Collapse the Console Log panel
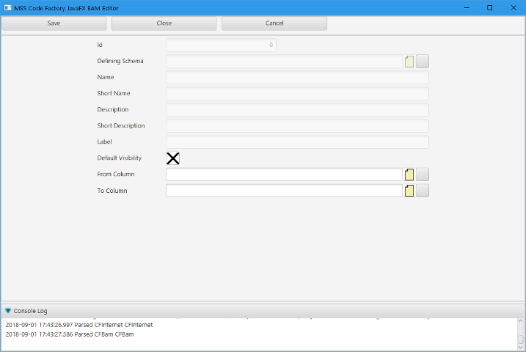The image size is (526, 352). 8,311
